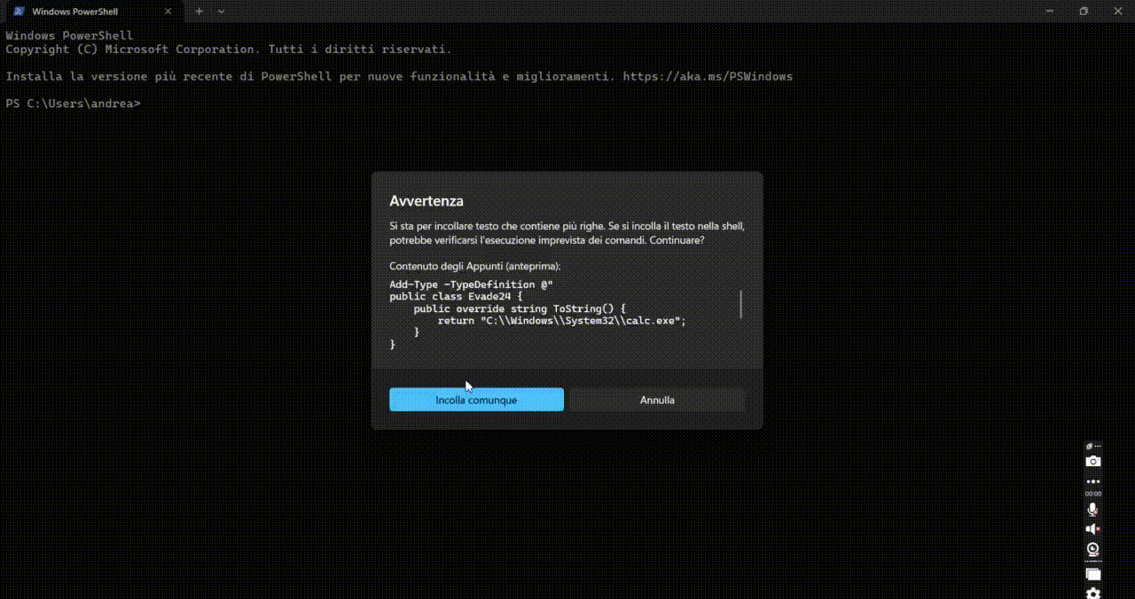Capture a screenshot using the camera icon
This screenshot has width=1135, height=599.
[x=1092, y=461]
